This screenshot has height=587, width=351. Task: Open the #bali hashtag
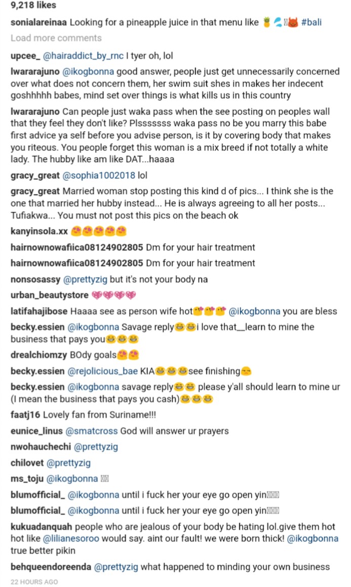click(x=310, y=23)
